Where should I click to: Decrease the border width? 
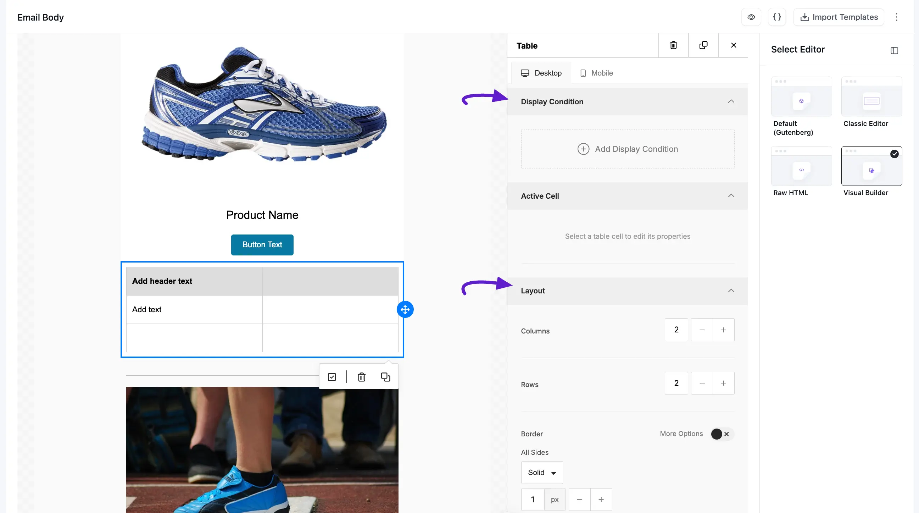coord(580,500)
